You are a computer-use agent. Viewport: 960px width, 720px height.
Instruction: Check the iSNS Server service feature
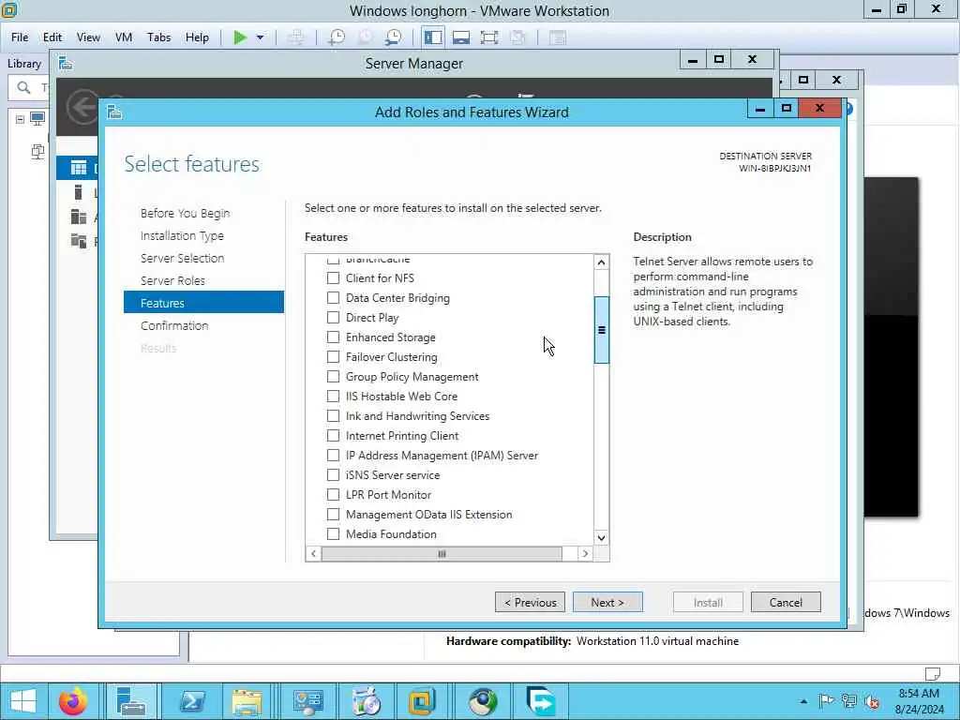pyautogui.click(x=333, y=474)
